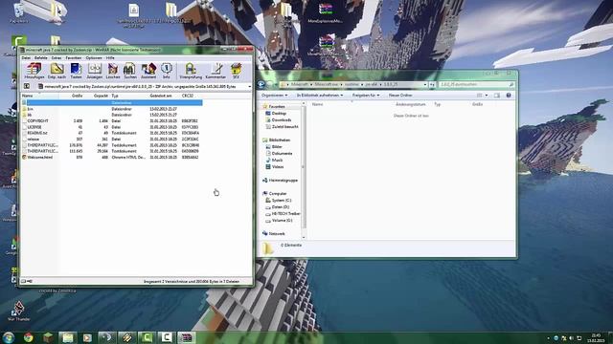Click the Hinzufügen (add) toolbar icon in WinRAR
613x344 pixels.
pyautogui.click(x=34, y=71)
